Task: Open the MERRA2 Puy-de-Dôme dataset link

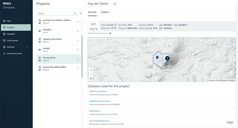Action: click(100, 101)
